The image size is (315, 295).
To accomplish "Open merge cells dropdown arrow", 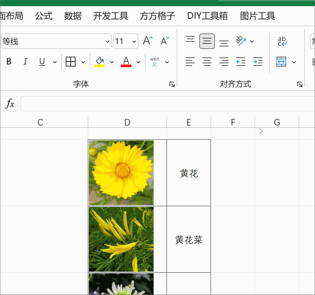I will coord(294,62).
